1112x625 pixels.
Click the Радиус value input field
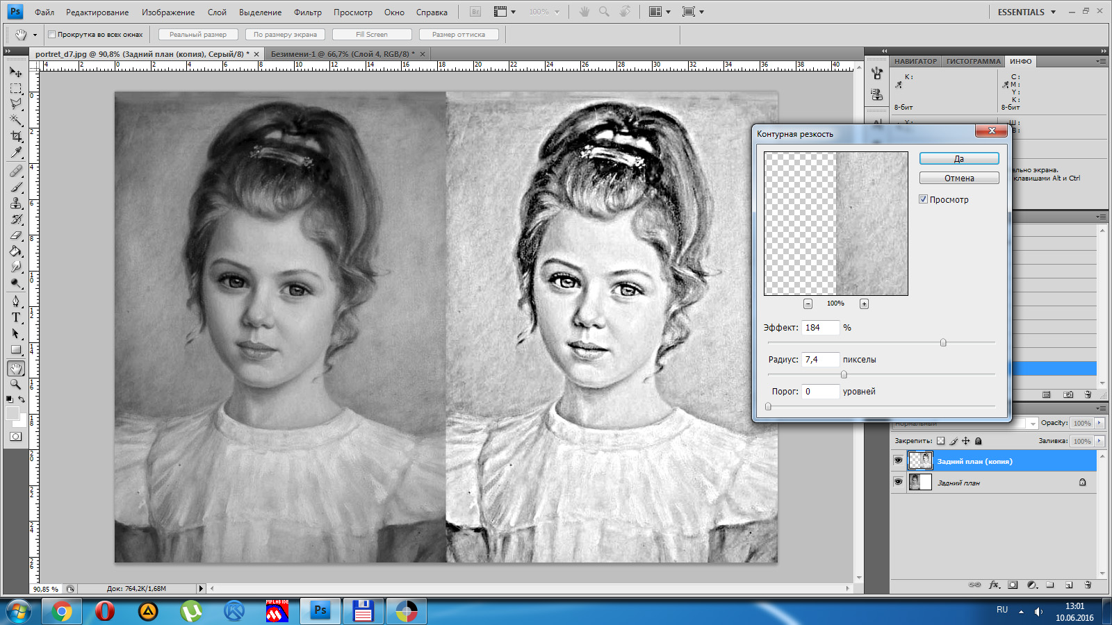[x=820, y=360]
